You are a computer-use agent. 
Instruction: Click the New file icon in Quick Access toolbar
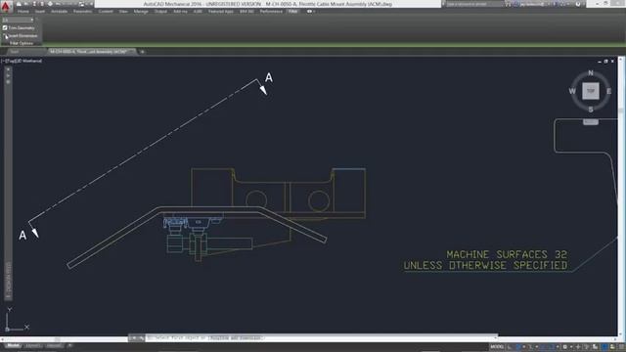click(x=19, y=4)
